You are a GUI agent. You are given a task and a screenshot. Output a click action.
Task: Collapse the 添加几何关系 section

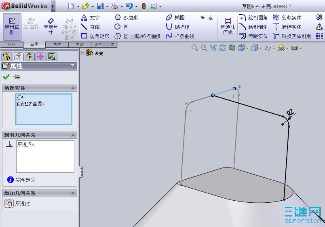tap(73, 193)
